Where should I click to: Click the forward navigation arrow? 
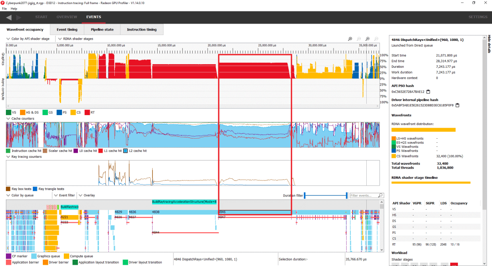click(x=19, y=18)
